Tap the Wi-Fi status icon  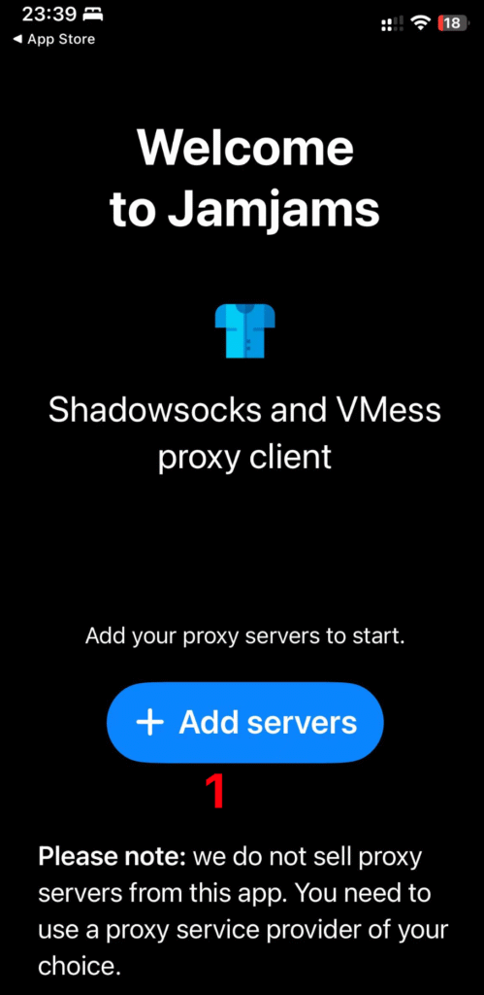point(419,23)
